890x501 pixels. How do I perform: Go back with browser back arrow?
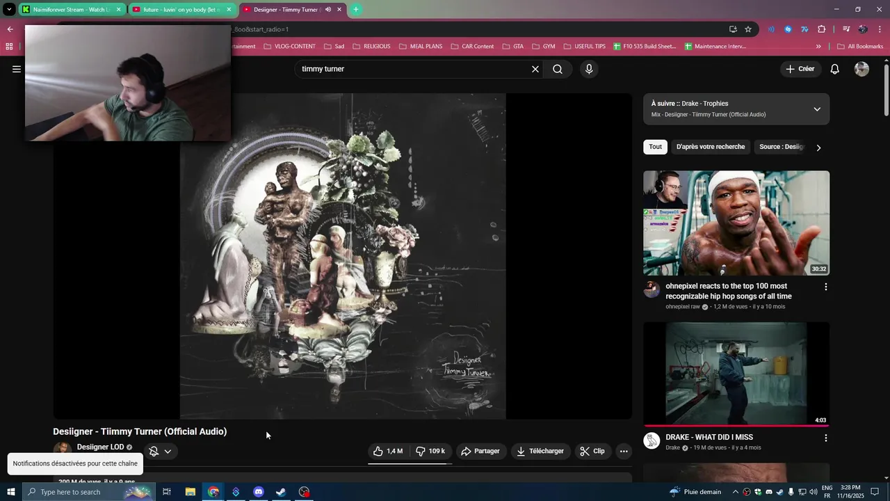pyautogui.click(x=10, y=29)
